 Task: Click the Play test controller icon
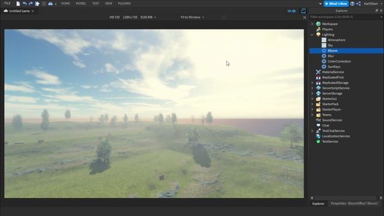pos(50,4)
